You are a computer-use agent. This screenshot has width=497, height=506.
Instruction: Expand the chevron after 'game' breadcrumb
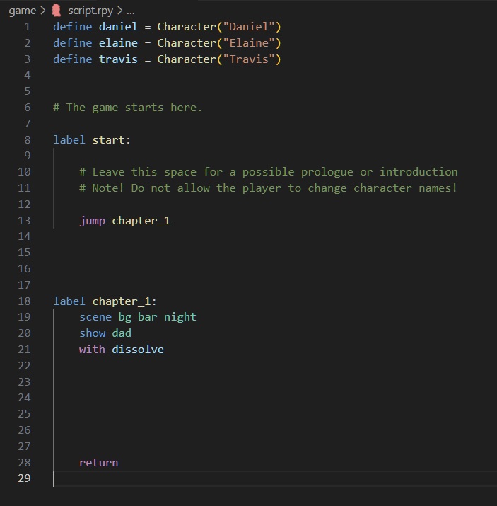coord(43,11)
